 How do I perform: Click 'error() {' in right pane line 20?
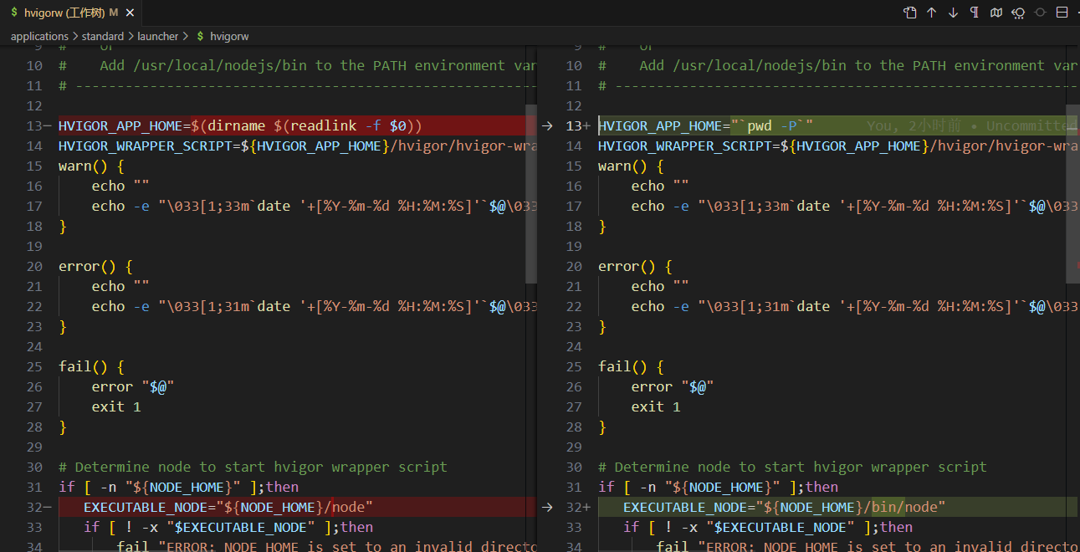[635, 266]
